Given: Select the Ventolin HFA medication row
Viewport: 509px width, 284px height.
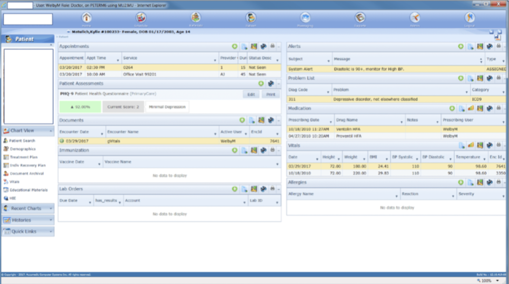Looking at the screenshot, I should 396,129.
